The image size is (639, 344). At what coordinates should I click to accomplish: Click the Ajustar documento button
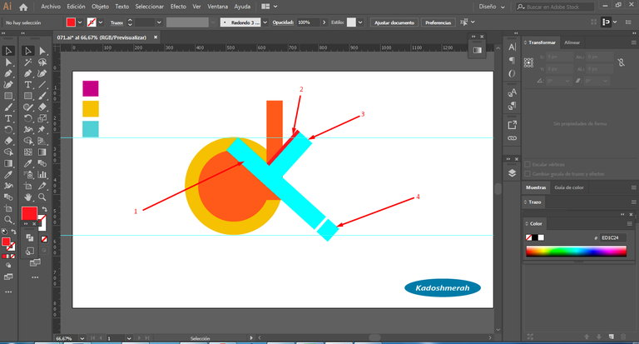(394, 22)
